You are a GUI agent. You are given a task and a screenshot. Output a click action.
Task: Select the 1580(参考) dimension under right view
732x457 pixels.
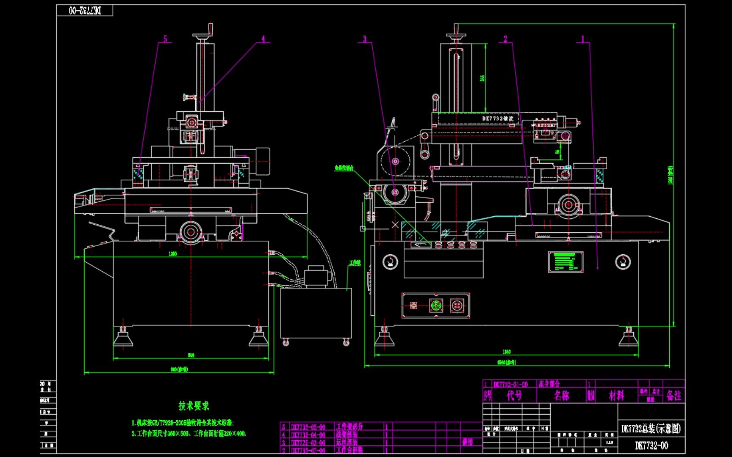point(507,362)
